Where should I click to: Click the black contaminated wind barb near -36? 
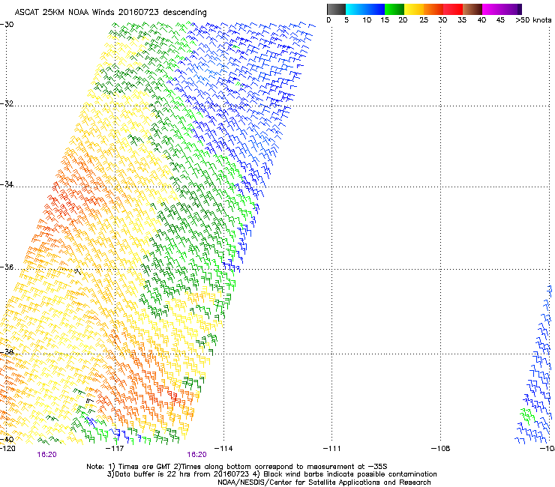pyautogui.click(x=78, y=272)
